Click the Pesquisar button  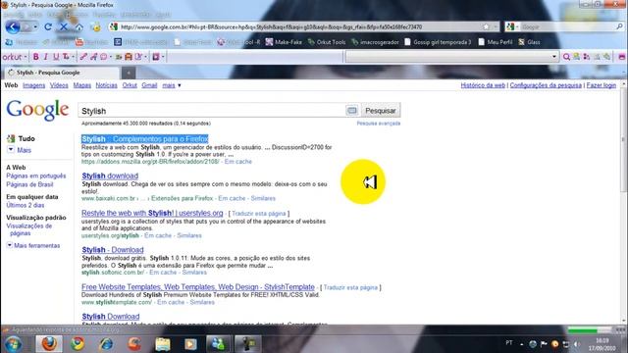(381, 111)
